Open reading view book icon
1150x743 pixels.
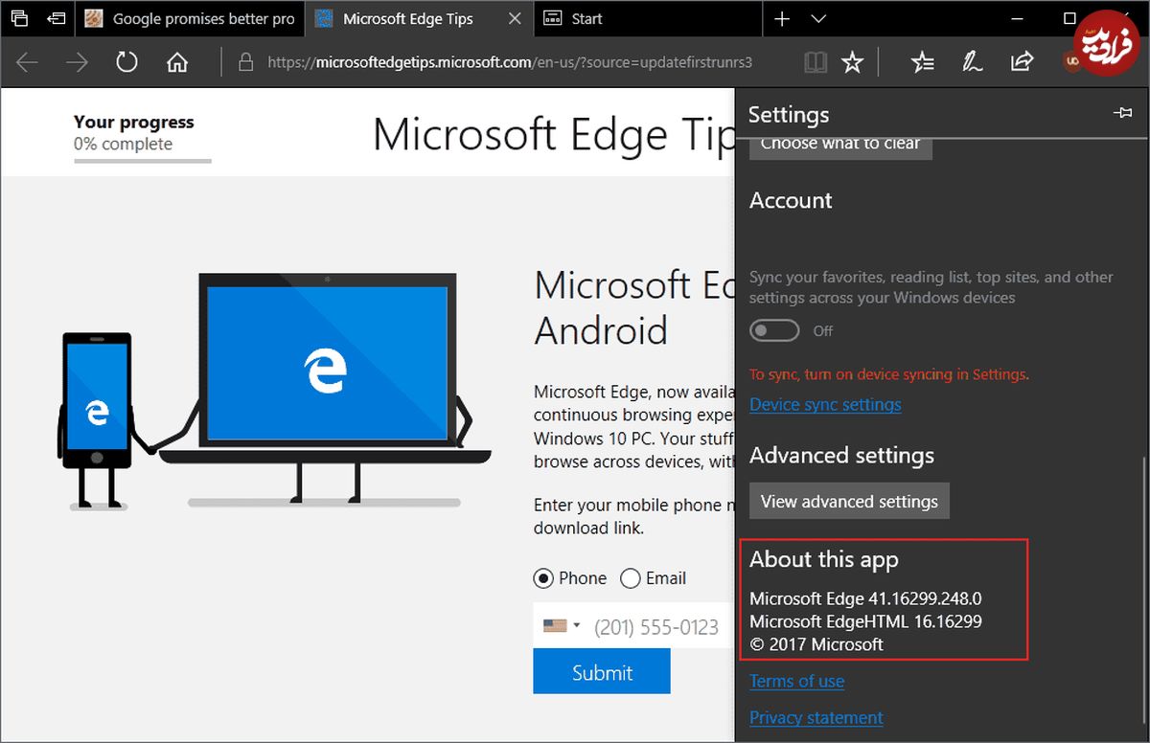tap(816, 62)
